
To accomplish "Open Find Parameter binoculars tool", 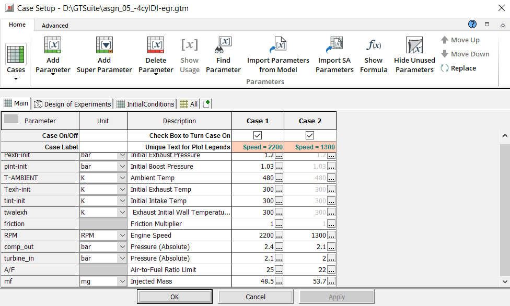I will (223, 45).
